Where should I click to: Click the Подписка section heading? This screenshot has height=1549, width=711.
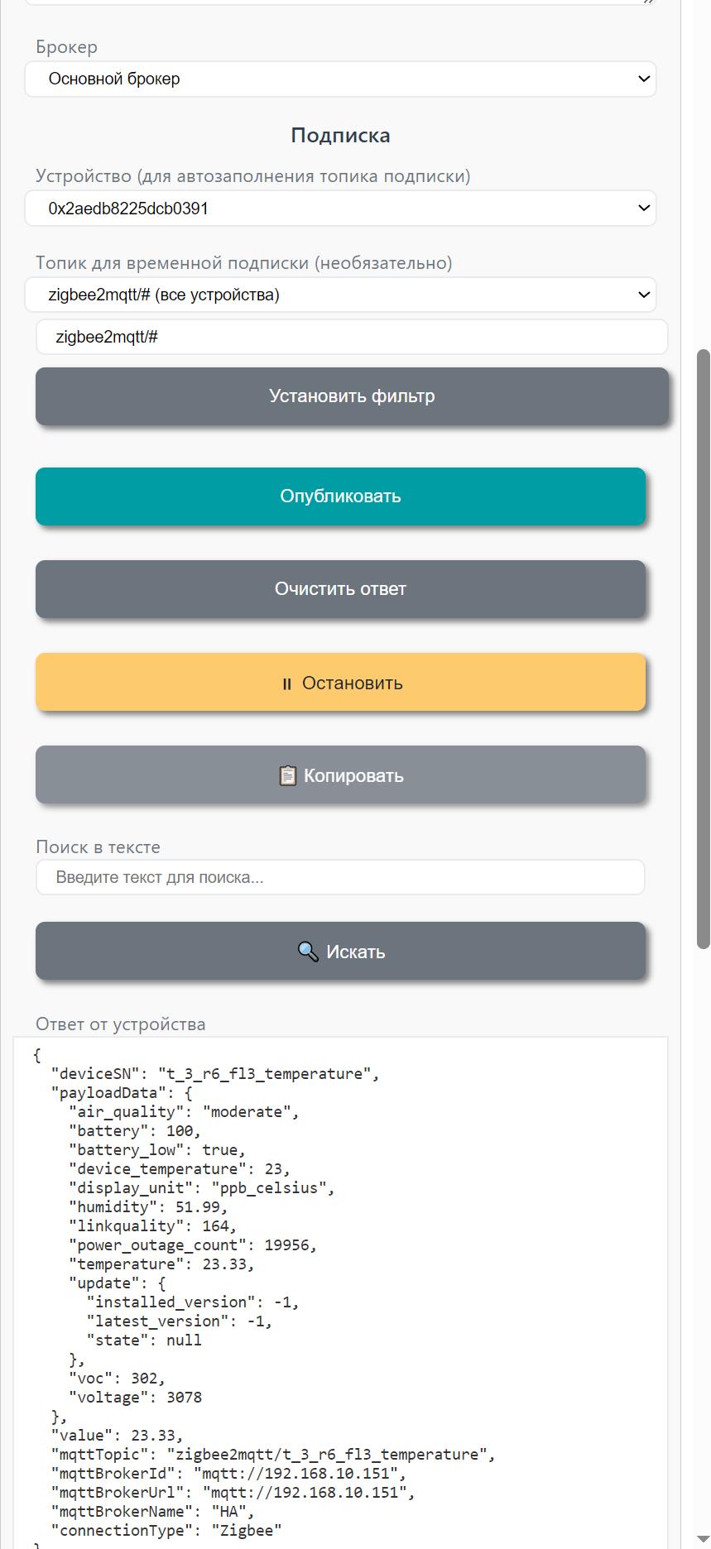click(x=340, y=136)
